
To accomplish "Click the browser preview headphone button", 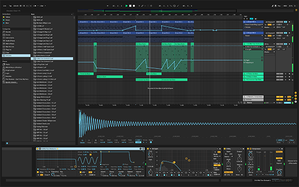I will (7, 143).
